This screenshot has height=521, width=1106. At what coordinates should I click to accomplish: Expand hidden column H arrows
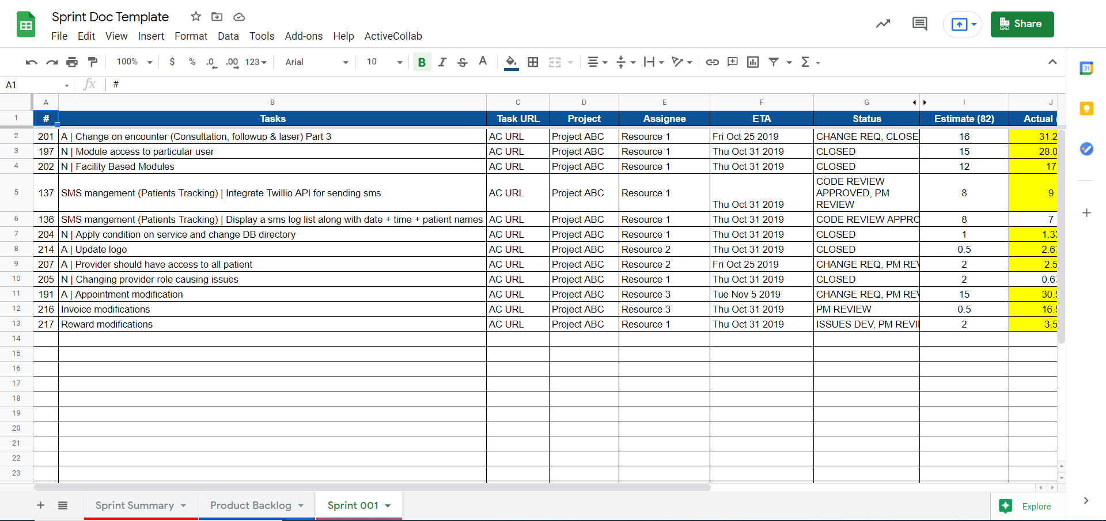pos(919,102)
